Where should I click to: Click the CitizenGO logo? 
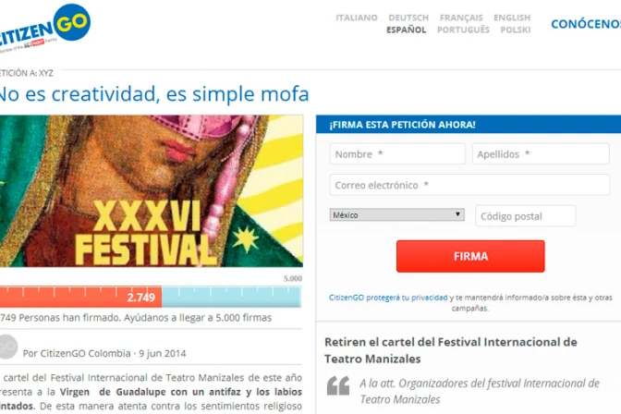(x=44, y=28)
